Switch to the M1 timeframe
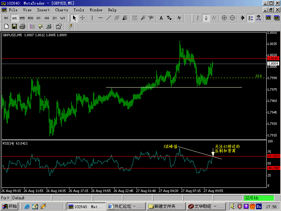 6,18
